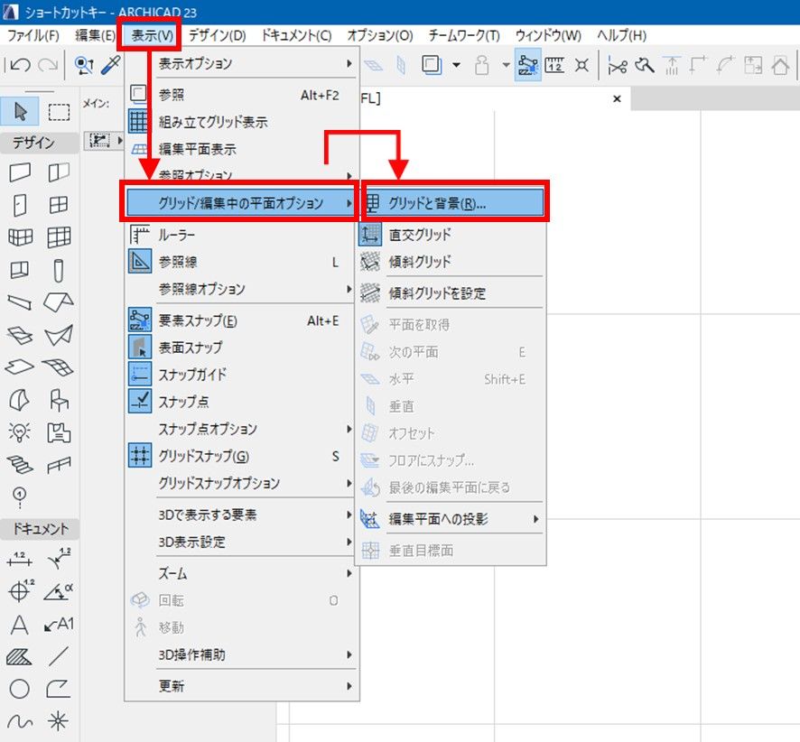
Task: Expand 参照線オプション submenu
Action: click(242, 289)
